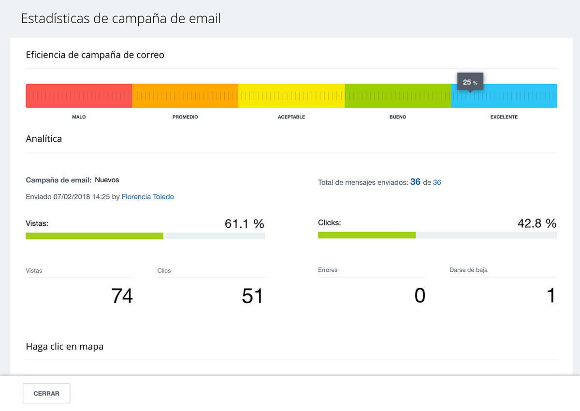Image resolution: width=580 pixels, height=411 pixels.
Task: Click the total 36 messages link
Action: point(437,182)
